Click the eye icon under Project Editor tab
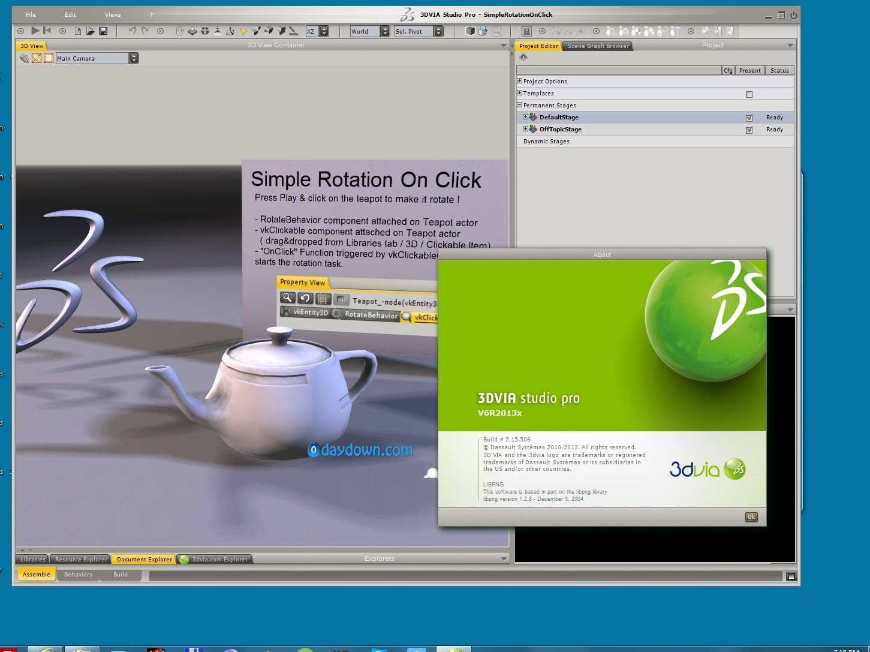870x652 pixels. point(523,57)
